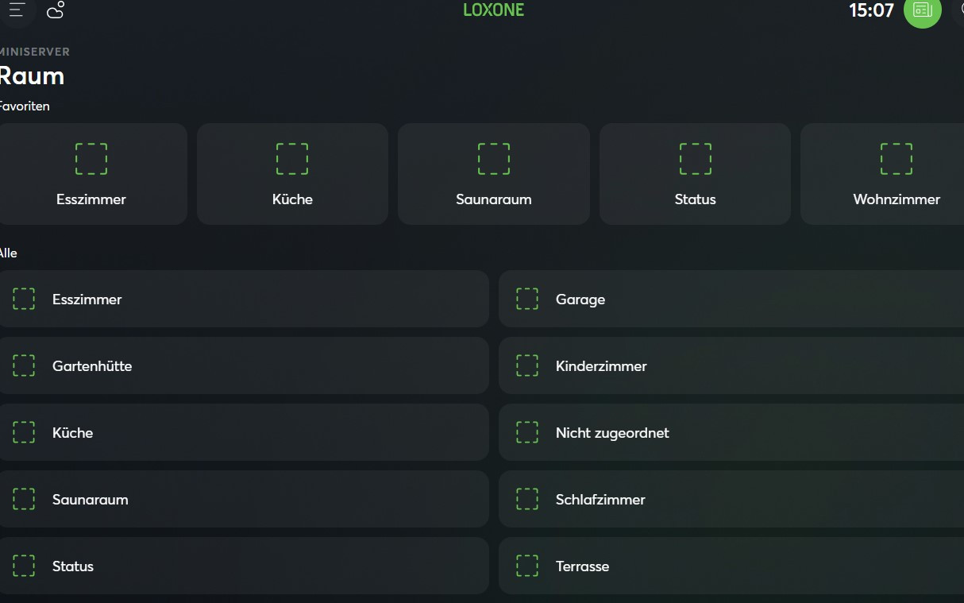Open the Status favorite tile
This screenshot has height=603, width=964.
click(x=695, y=174)
